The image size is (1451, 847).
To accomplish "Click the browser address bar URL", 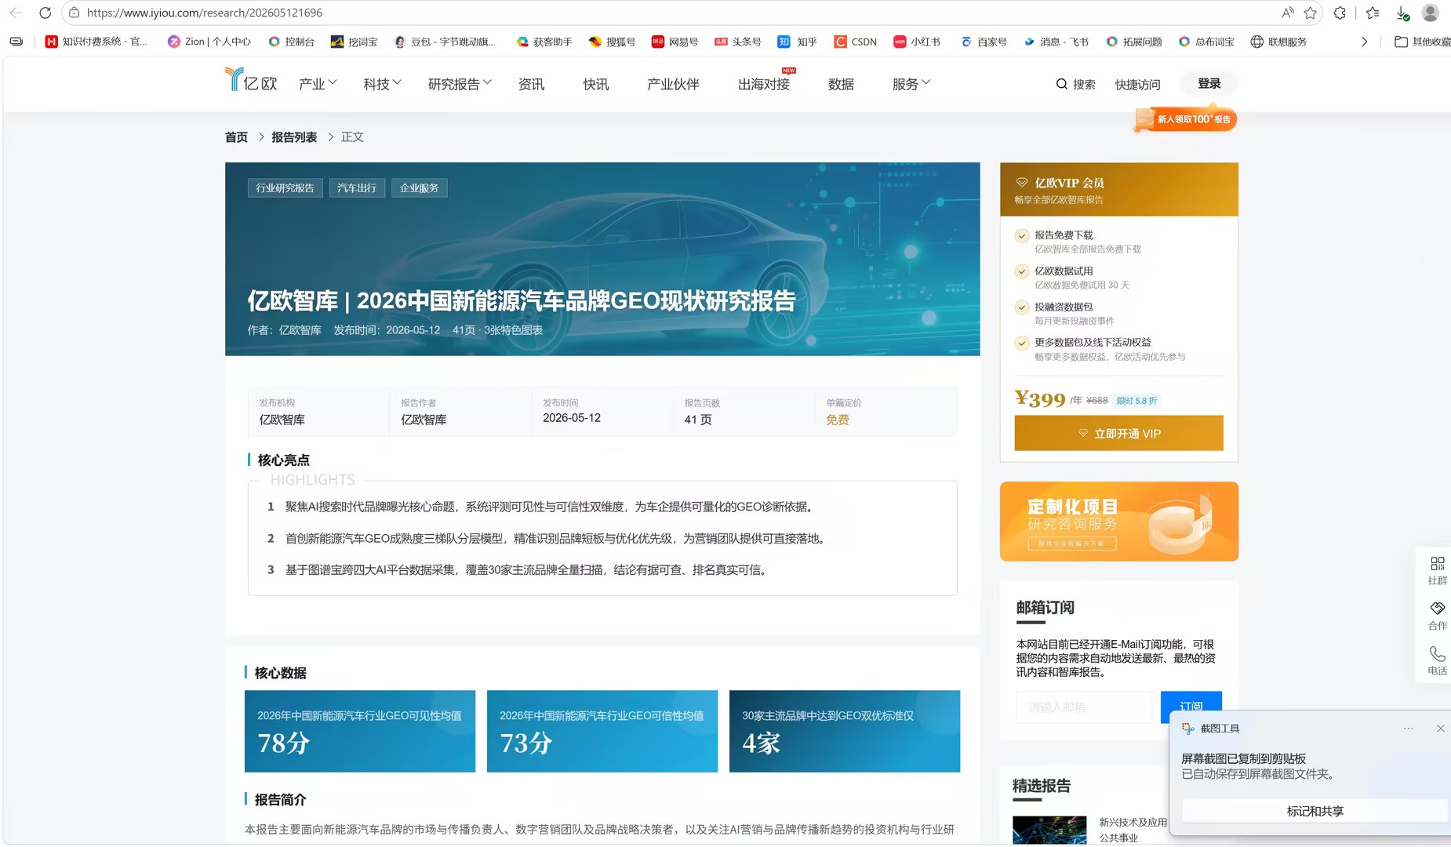I will click(x=204, y=13).
